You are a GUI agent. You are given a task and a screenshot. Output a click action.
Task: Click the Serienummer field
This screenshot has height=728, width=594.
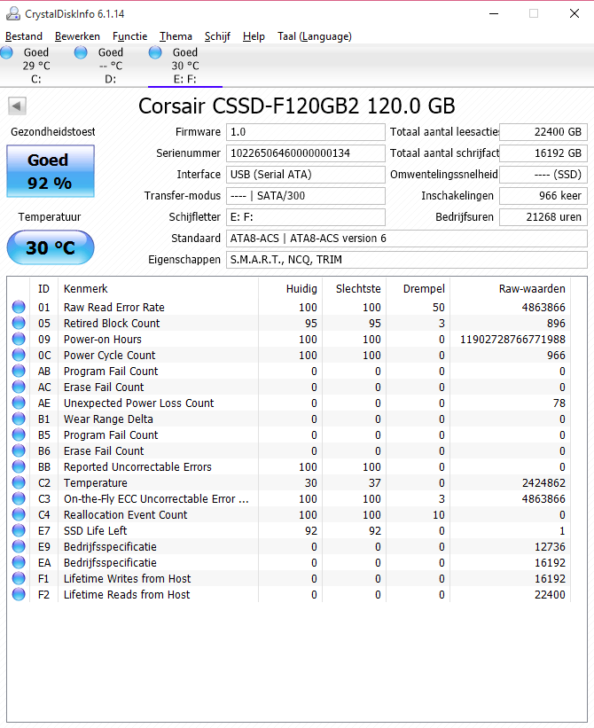[x=305, y=153]
